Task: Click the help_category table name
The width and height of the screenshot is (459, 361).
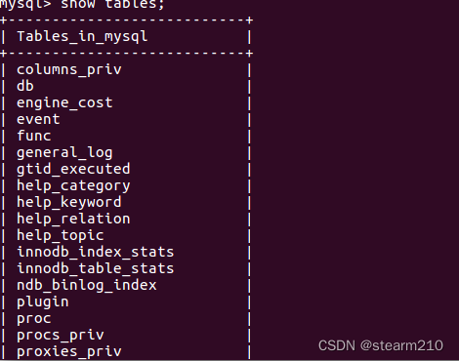Action: tap(73, 186)
